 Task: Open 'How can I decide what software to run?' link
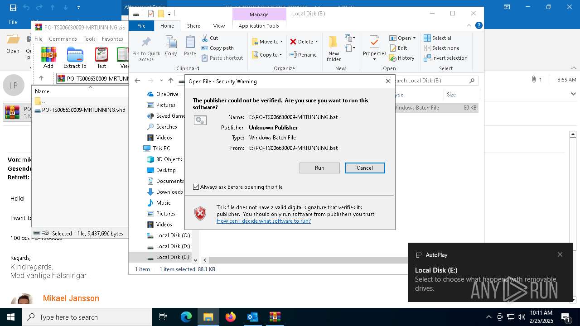coord(264,221)
